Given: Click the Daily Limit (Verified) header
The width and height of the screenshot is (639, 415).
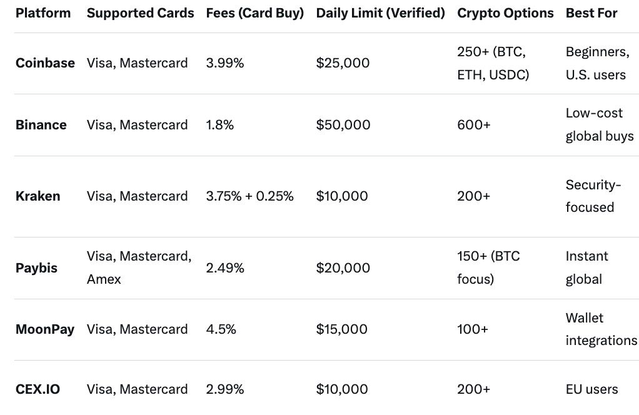Looking at the screenshot, I should tap(380, 13).
